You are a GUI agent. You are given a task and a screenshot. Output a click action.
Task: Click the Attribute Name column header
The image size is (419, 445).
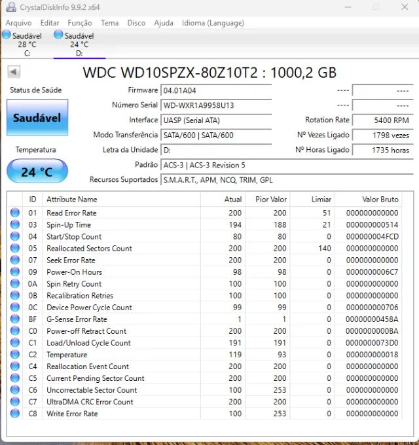click(122, 199)
